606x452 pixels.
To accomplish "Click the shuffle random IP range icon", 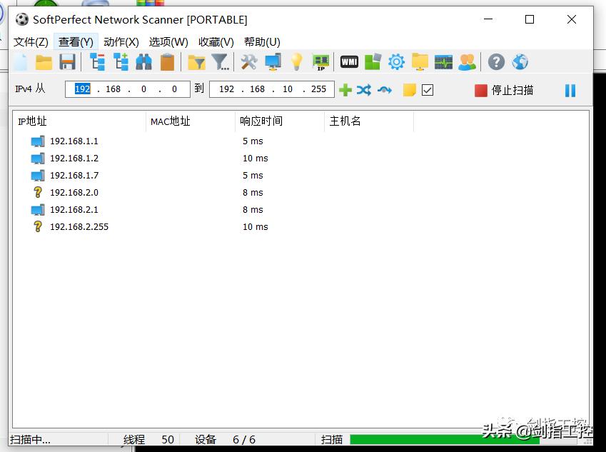I will coord(364,90).
